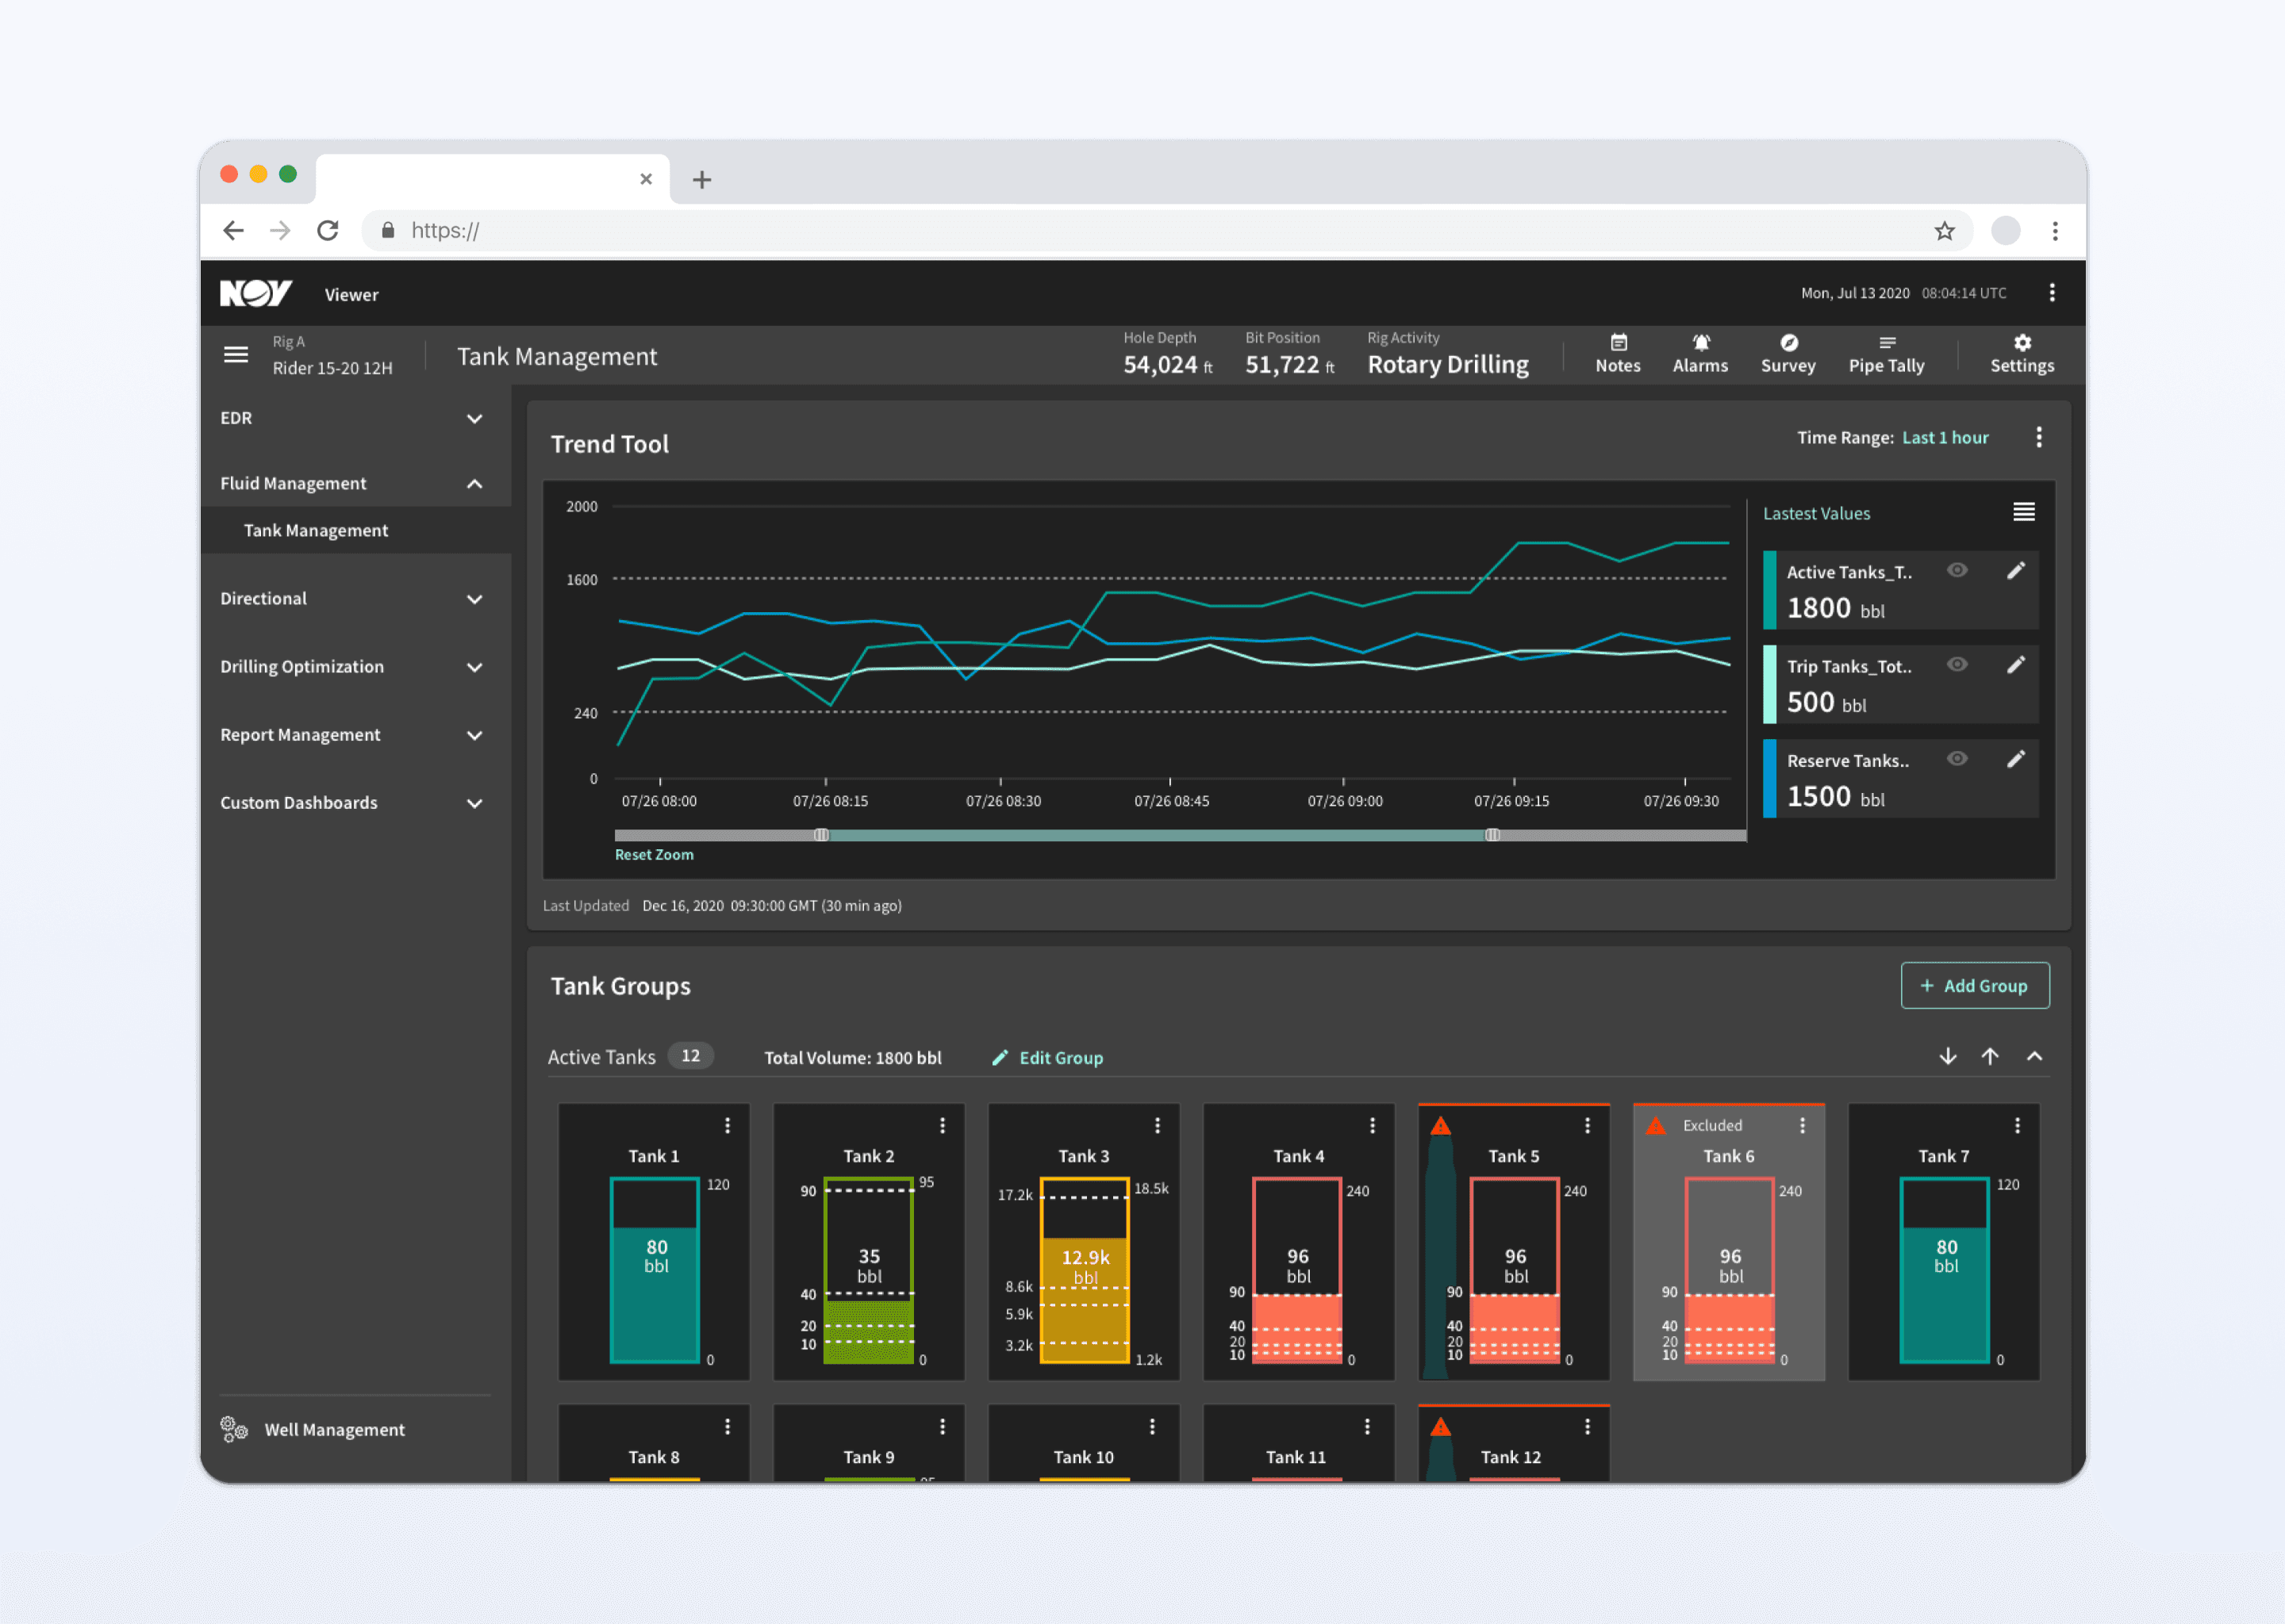
Task: Open Tank 5 three-dot options menu
Action: 1587,1126
